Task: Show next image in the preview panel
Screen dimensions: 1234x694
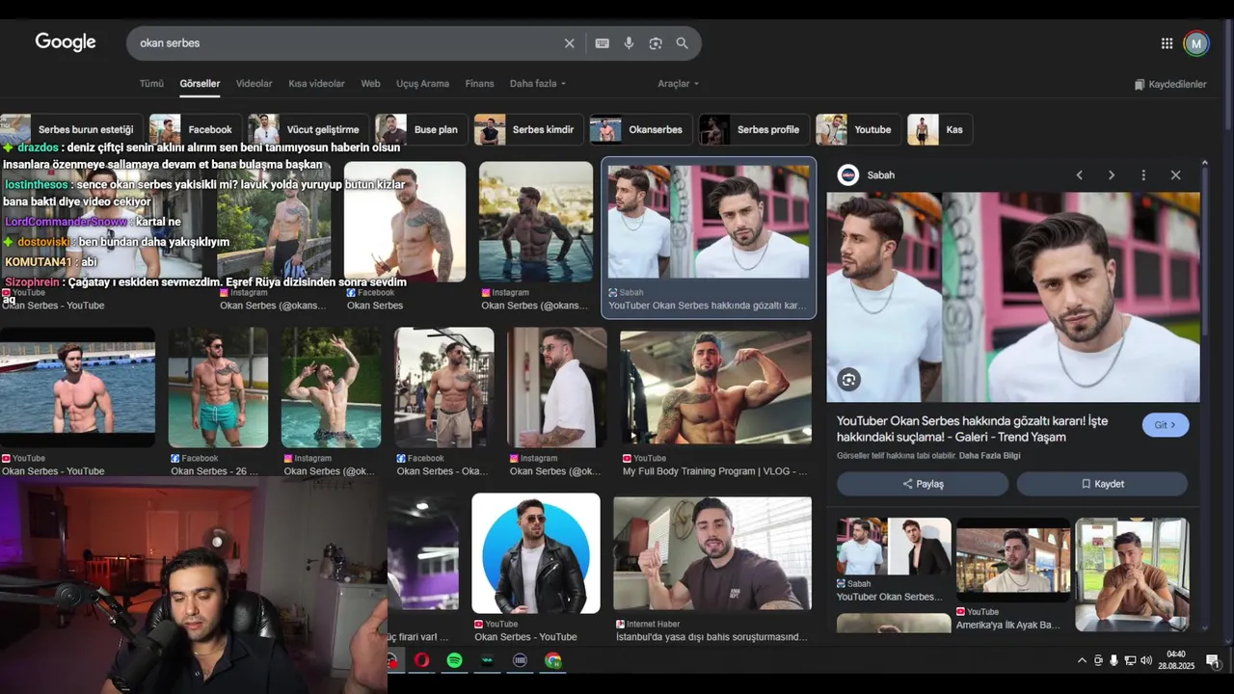Action: [x=1111, y=175]
